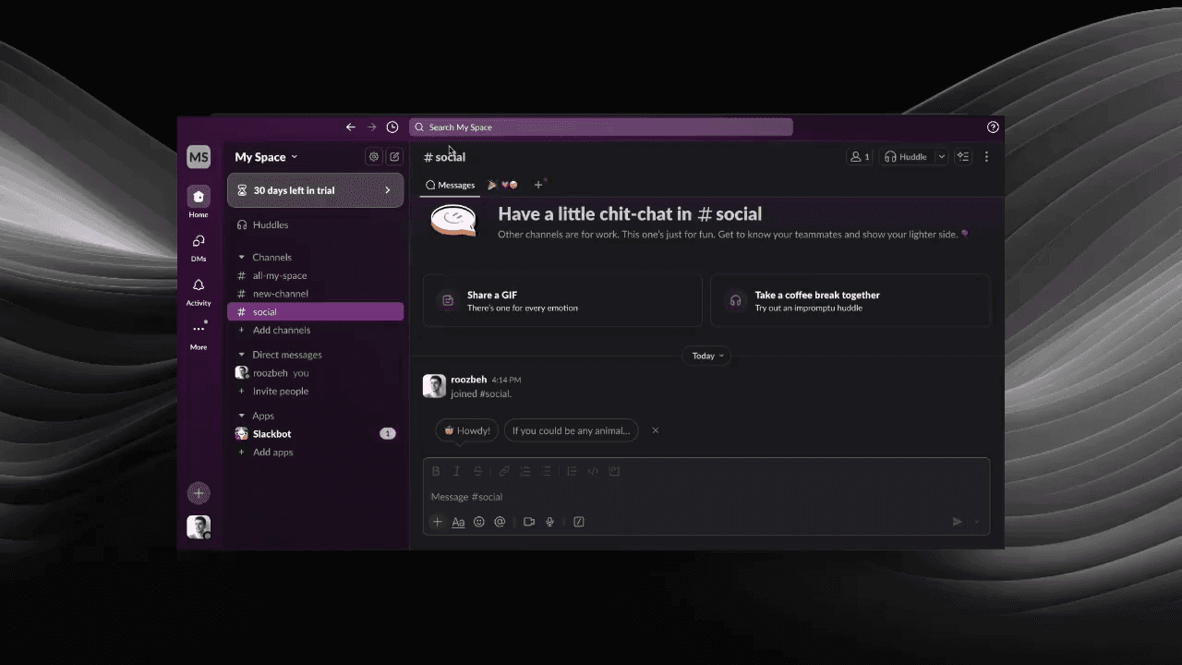Add a new tab with plus
1182x665 pixels.
click(539, 185)
